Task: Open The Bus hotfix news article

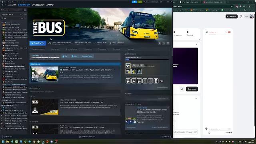Action: pos(75,107)
